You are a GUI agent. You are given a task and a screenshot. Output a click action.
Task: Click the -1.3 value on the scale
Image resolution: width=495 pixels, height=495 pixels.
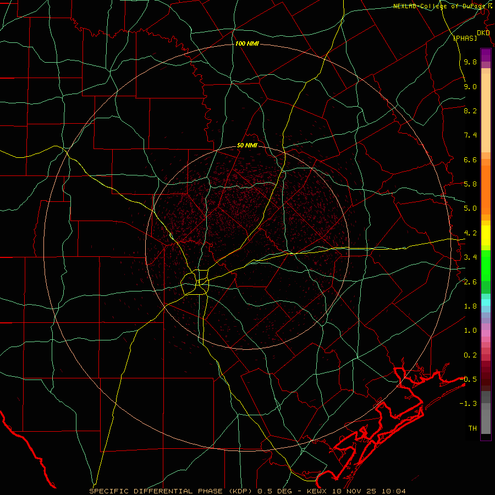click(x=468, y=404)
